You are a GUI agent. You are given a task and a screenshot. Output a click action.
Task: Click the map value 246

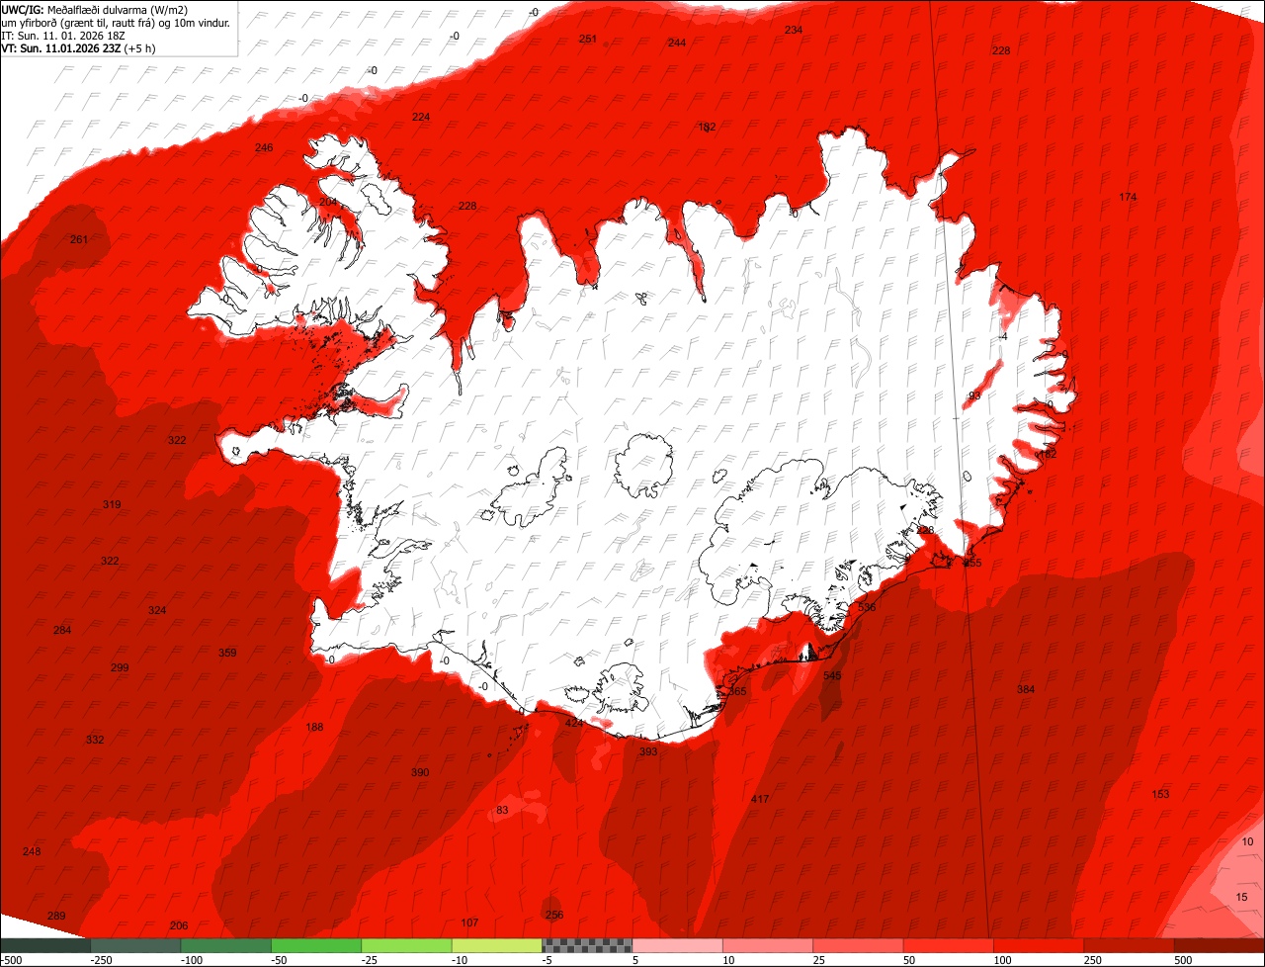pos(264,147)
